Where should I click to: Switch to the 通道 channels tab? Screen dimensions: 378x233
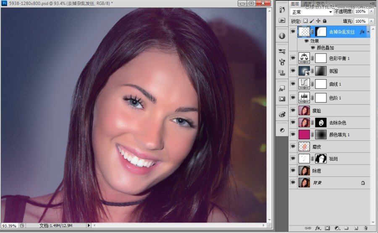(307, 4)
